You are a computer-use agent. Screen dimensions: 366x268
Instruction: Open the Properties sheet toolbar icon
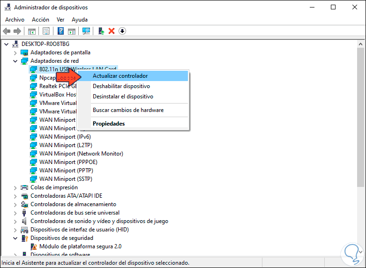[46, 31]
